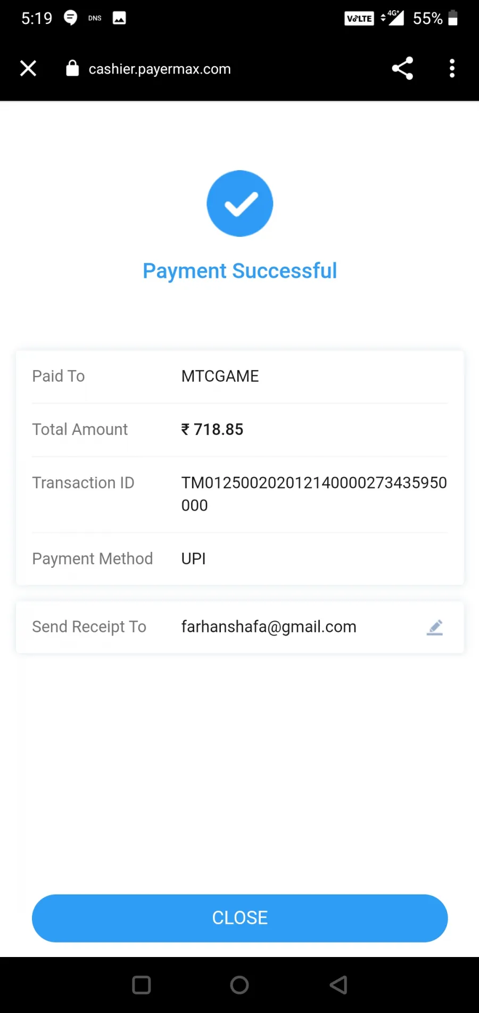
Task: Select the farhanshafa@gmail.com receipt email field
Action: (240, 628)
